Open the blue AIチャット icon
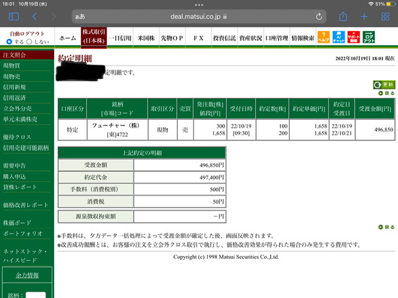The height and width of the screenshot is (298, 398). [x=338, y=37]
